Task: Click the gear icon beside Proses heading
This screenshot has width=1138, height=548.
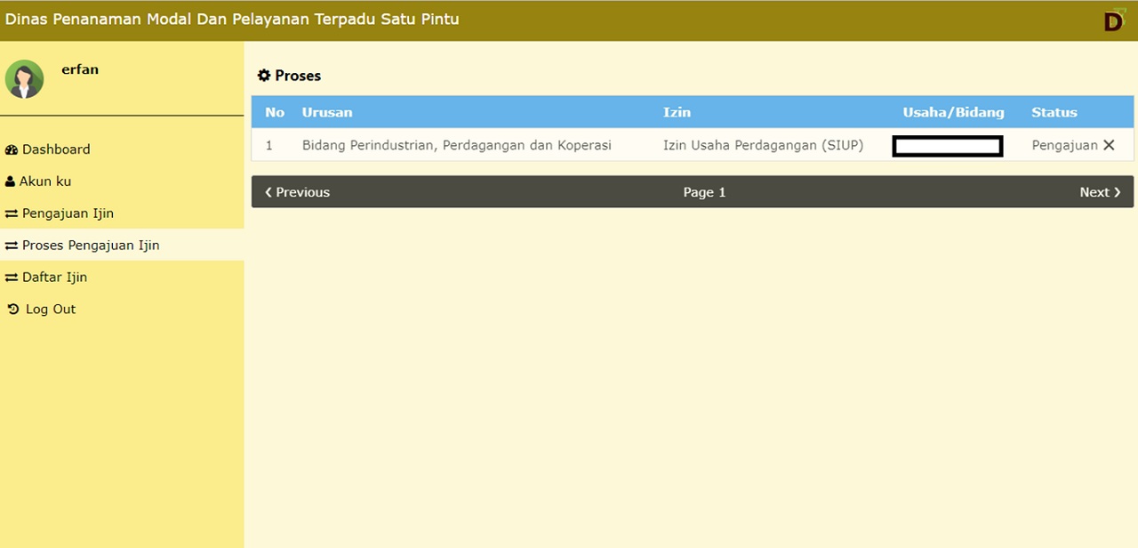Action: (x=264, y=76)
